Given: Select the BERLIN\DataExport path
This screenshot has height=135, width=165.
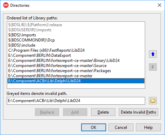Looking at the screenshot, I should tap(76, 55).
